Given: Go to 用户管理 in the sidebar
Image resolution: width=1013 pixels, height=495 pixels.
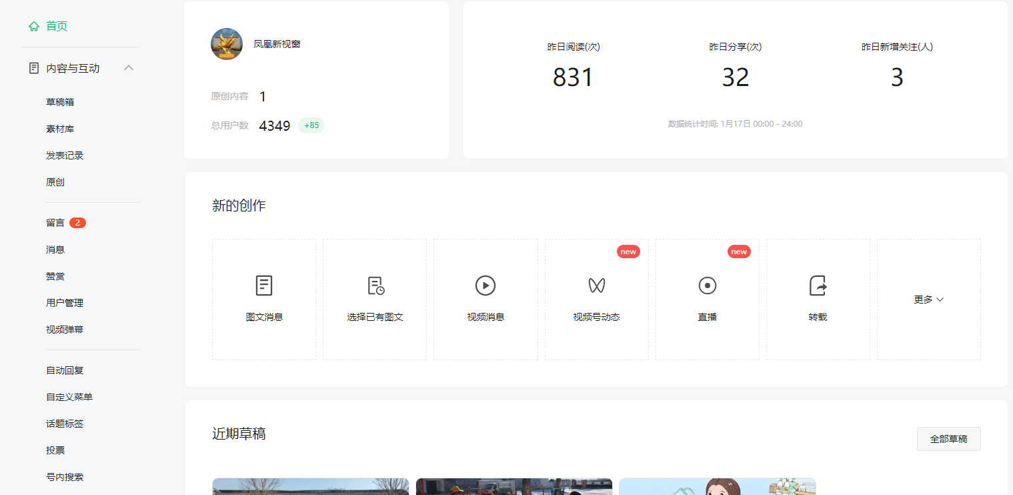Looking at the screenshot, I should point(65,302).
